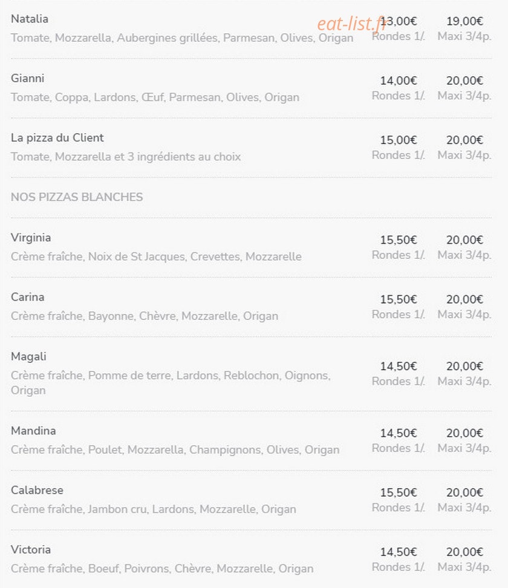Click Natalia Maxi price 19,00€
508x588 pixels.
(x=464, y=21)
